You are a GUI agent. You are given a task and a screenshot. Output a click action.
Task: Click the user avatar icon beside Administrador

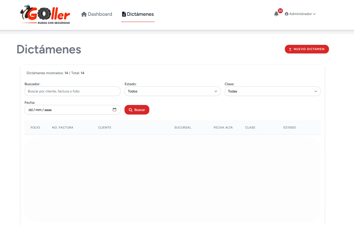[287, 14]
